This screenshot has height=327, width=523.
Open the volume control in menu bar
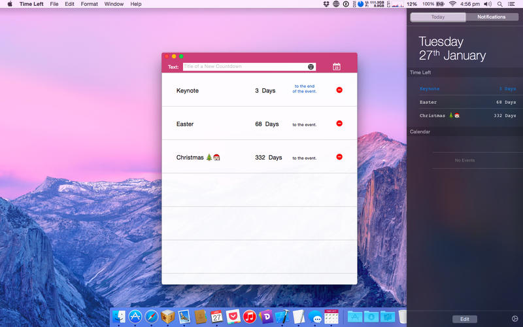point(488,4)
